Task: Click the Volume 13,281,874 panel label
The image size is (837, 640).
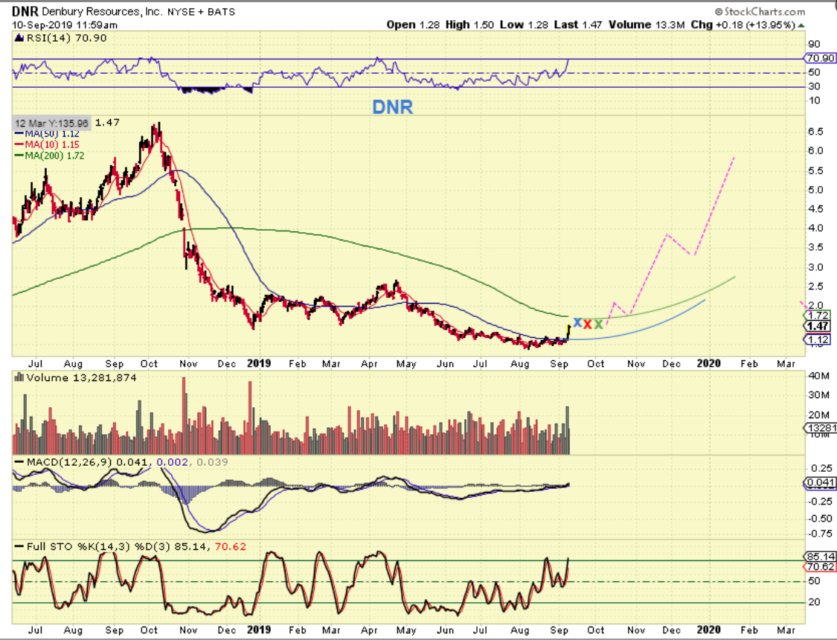Action: point(81,377)
